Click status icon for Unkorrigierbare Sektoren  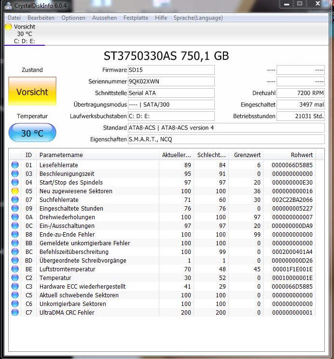pyautogui.click(x=15, y=304)
